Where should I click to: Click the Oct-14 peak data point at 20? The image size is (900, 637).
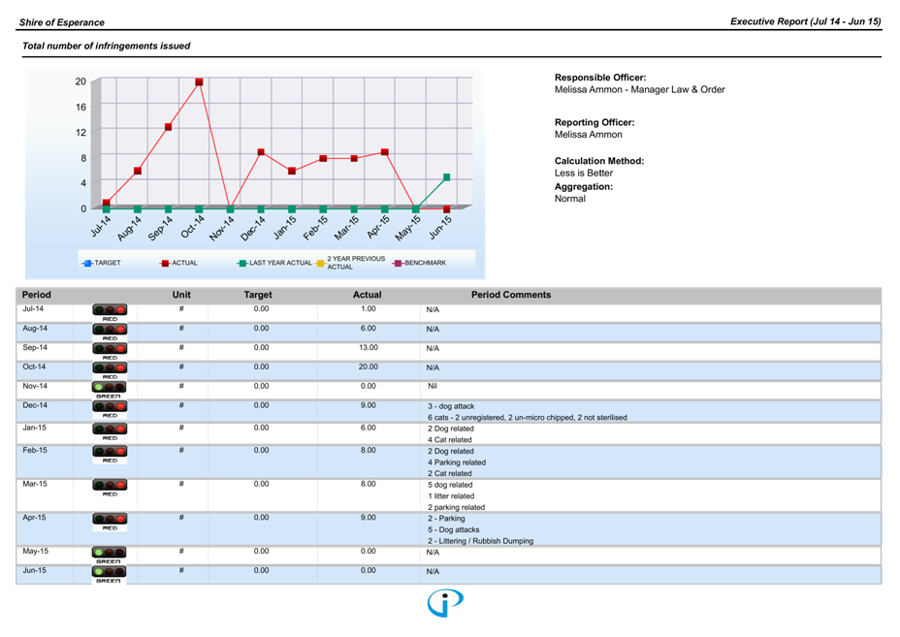[199, 82]
